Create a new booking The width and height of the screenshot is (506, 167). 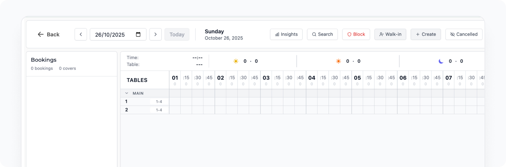click(x=426, y=34)
